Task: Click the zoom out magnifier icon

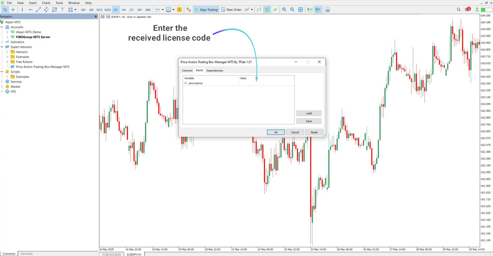Action: pos(292,10)
